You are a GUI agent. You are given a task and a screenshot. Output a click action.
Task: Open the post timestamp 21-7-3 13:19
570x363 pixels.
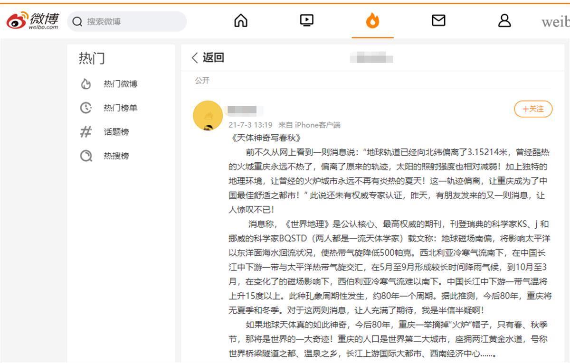[x=250, y=125]
